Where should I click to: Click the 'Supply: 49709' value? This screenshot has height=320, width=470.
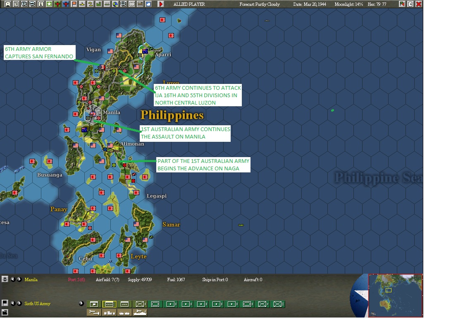[x=140, y=279]
